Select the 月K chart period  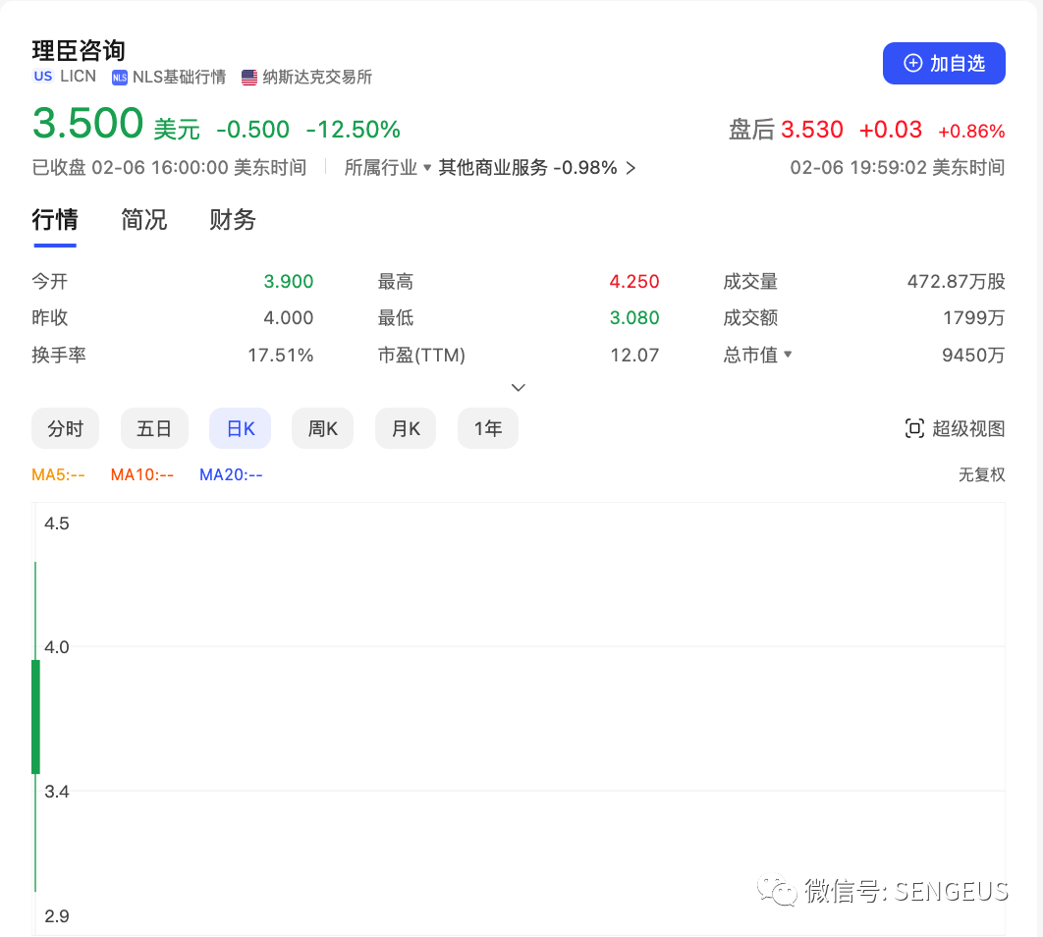pos(406,428)
